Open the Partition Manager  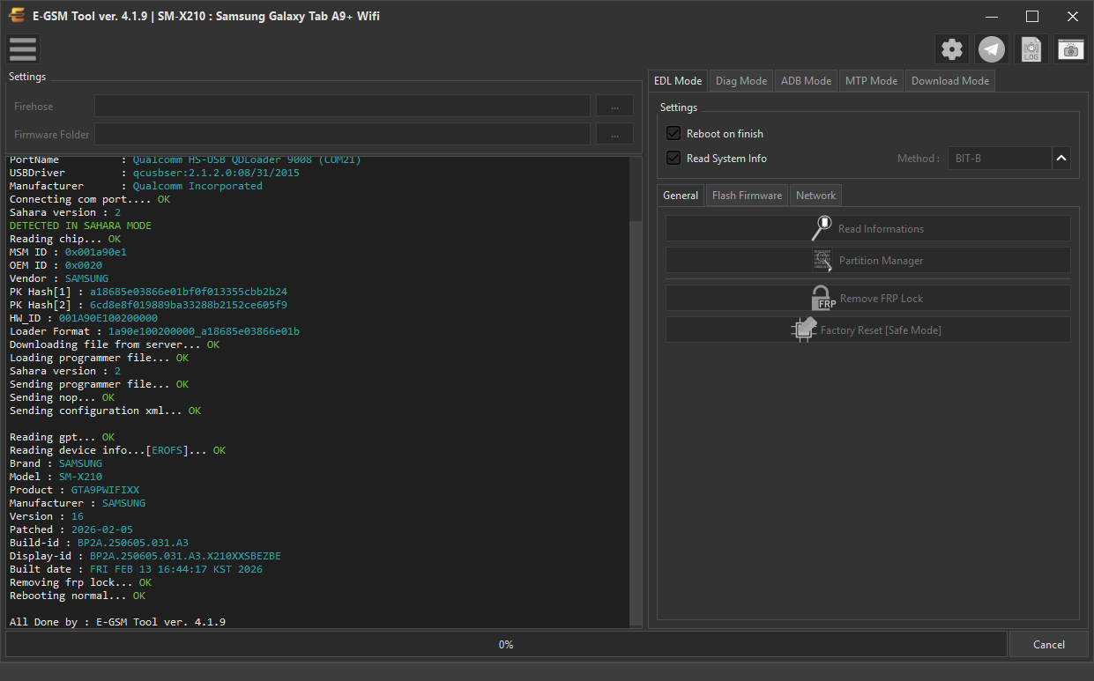click(868, 260)
